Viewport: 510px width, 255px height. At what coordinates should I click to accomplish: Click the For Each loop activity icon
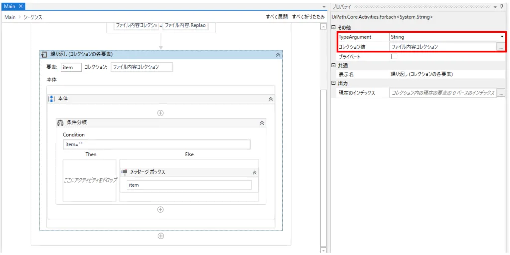[44, 54]
